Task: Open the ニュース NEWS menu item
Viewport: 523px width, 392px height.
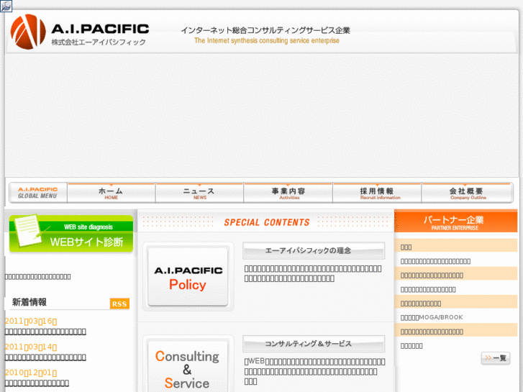Action: [199, 193]
